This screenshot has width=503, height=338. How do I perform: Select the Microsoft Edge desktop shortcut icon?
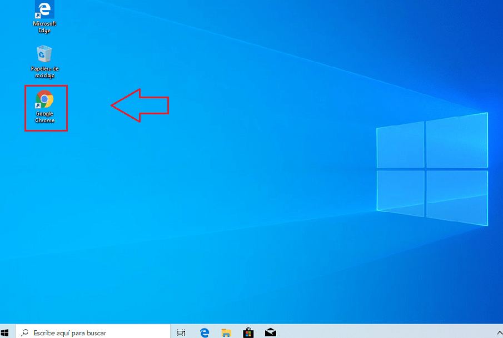(x=44, y=10)
